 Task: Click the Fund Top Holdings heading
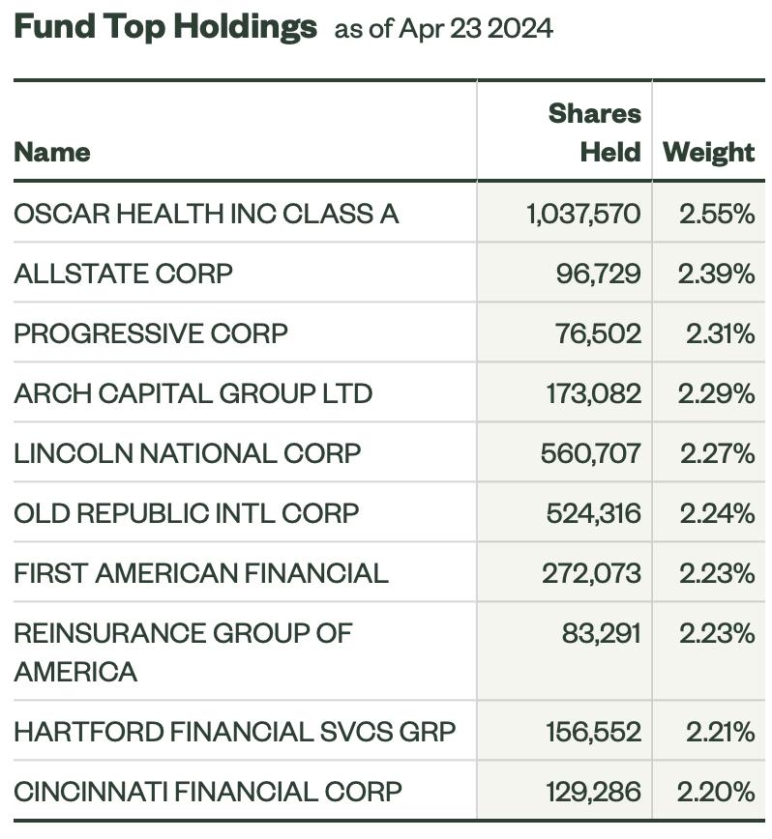[x=165, y=27]
